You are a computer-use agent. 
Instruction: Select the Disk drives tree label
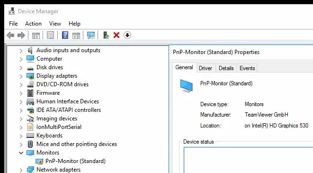(50, 67)
